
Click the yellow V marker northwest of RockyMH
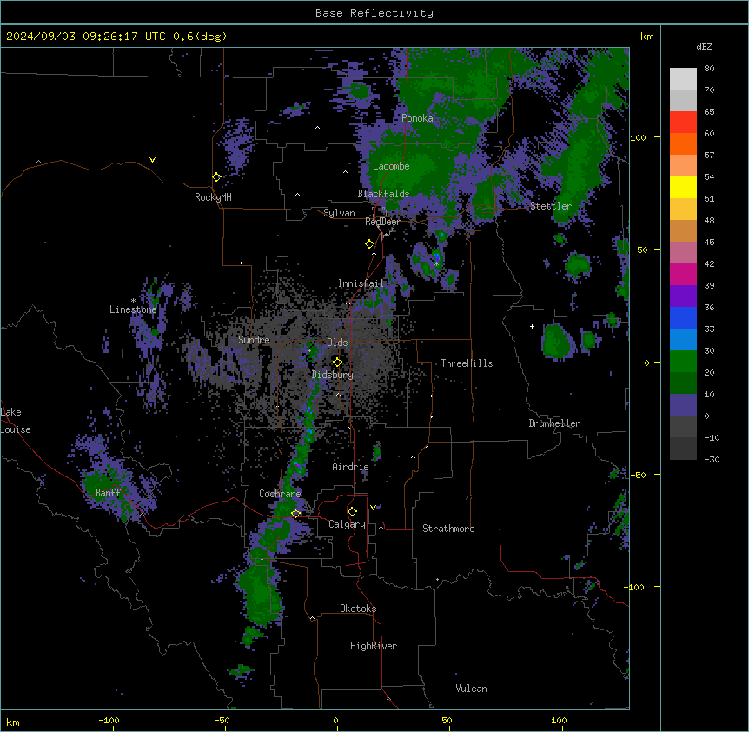pyautogui.click(x=152, y=160)
